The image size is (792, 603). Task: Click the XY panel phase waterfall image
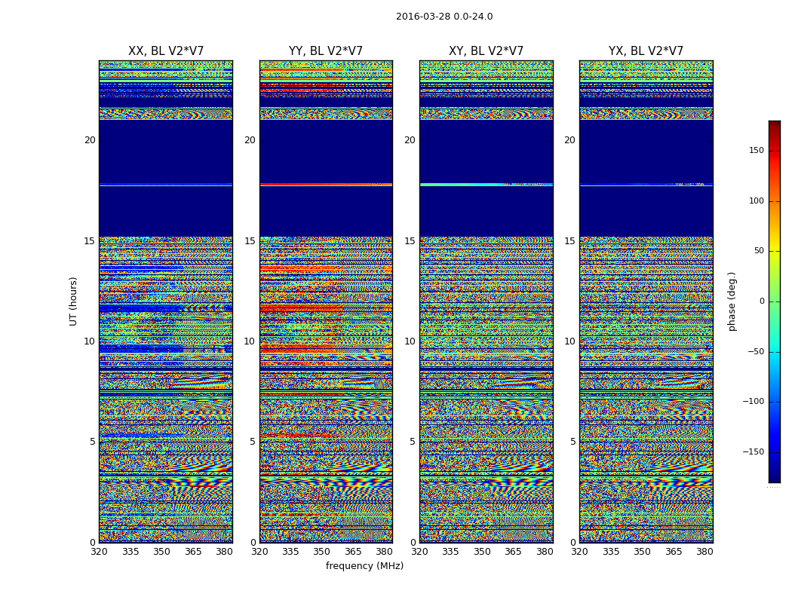(486, 301)
